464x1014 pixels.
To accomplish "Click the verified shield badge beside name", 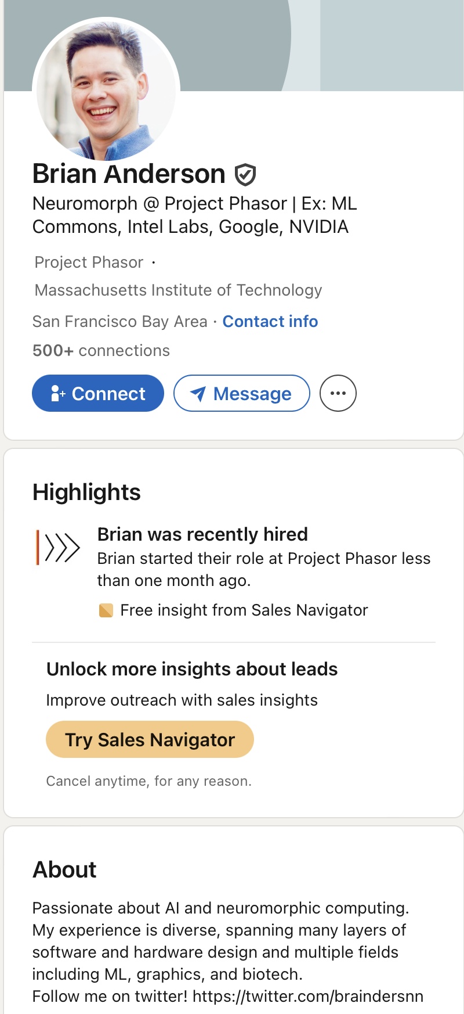I will (245, 174).
